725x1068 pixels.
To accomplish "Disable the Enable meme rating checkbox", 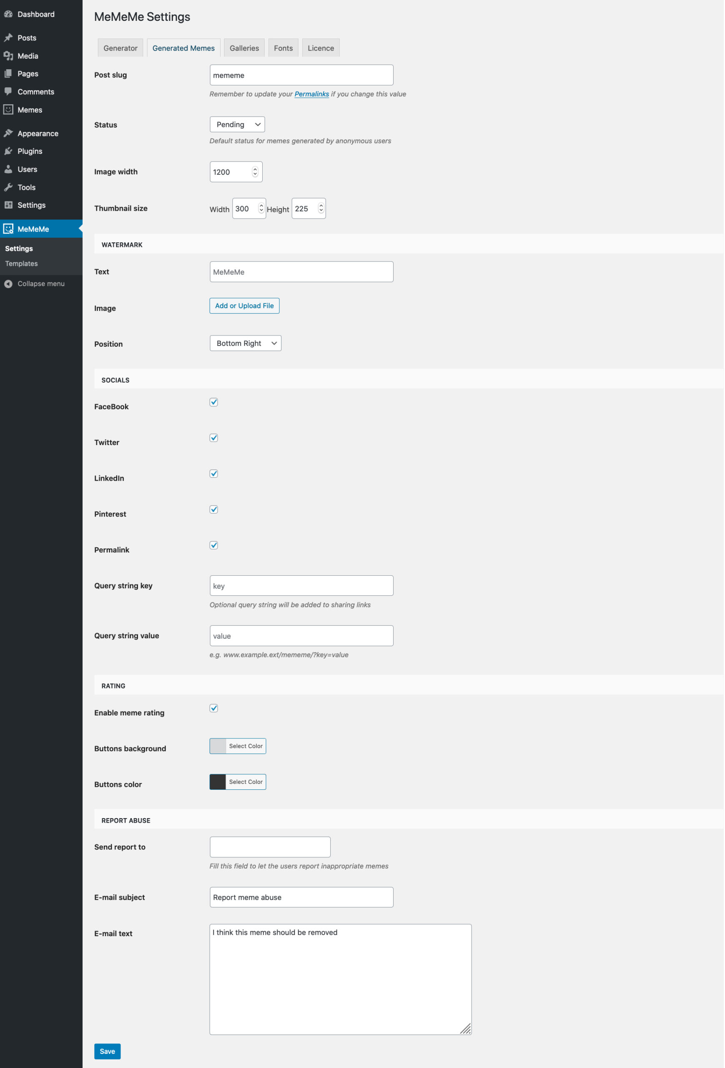I will click(x=214, y=708).
